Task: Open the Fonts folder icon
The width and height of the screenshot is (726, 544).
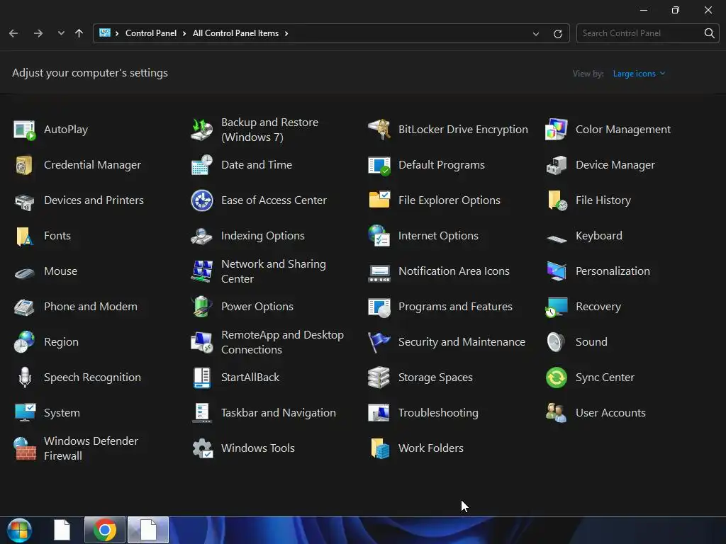Action: (25, 236)
